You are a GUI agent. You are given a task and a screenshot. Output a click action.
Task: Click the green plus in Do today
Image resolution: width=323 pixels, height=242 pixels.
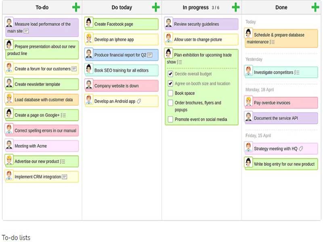point(156,7)
